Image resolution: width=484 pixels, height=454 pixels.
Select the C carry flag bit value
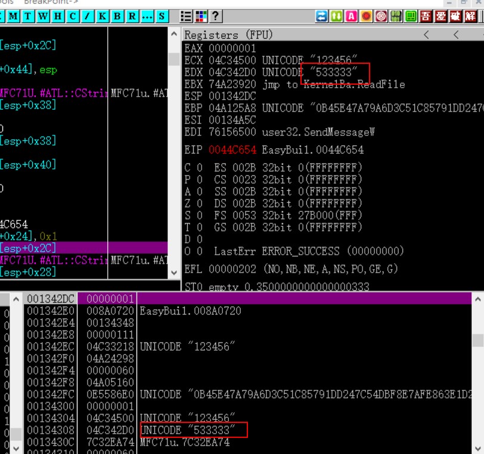(x=202, y=168)
